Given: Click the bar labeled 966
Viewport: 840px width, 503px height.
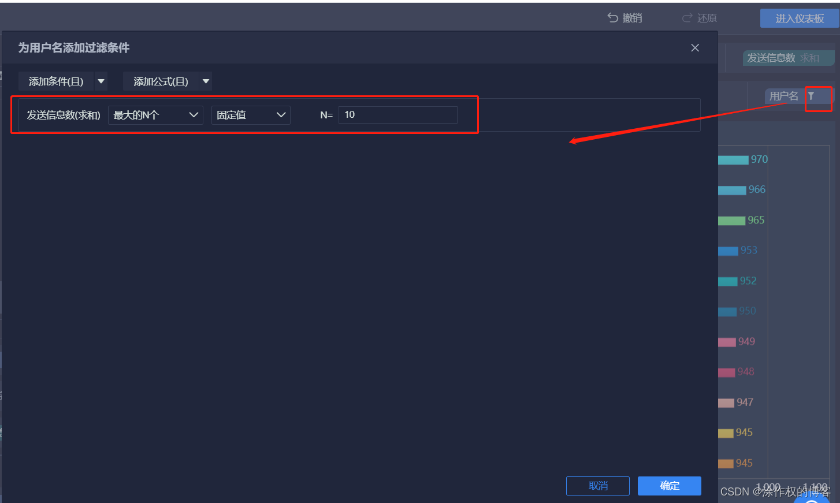Looking at the screenshot, I should point(732,190).
